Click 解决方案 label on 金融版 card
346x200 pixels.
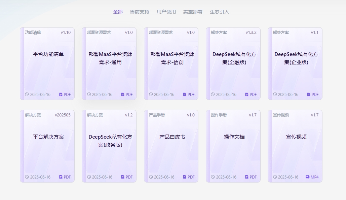219,32
